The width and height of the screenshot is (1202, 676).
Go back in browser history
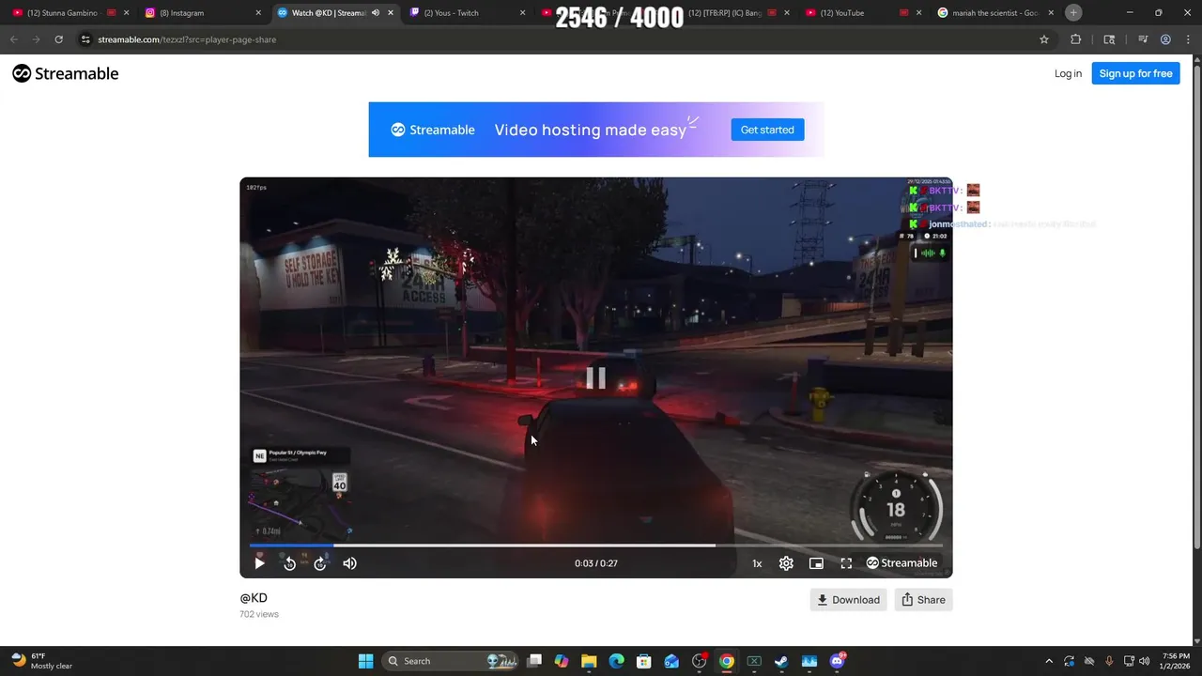13,39
